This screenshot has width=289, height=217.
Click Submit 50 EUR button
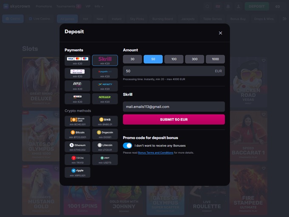(174, 120)
